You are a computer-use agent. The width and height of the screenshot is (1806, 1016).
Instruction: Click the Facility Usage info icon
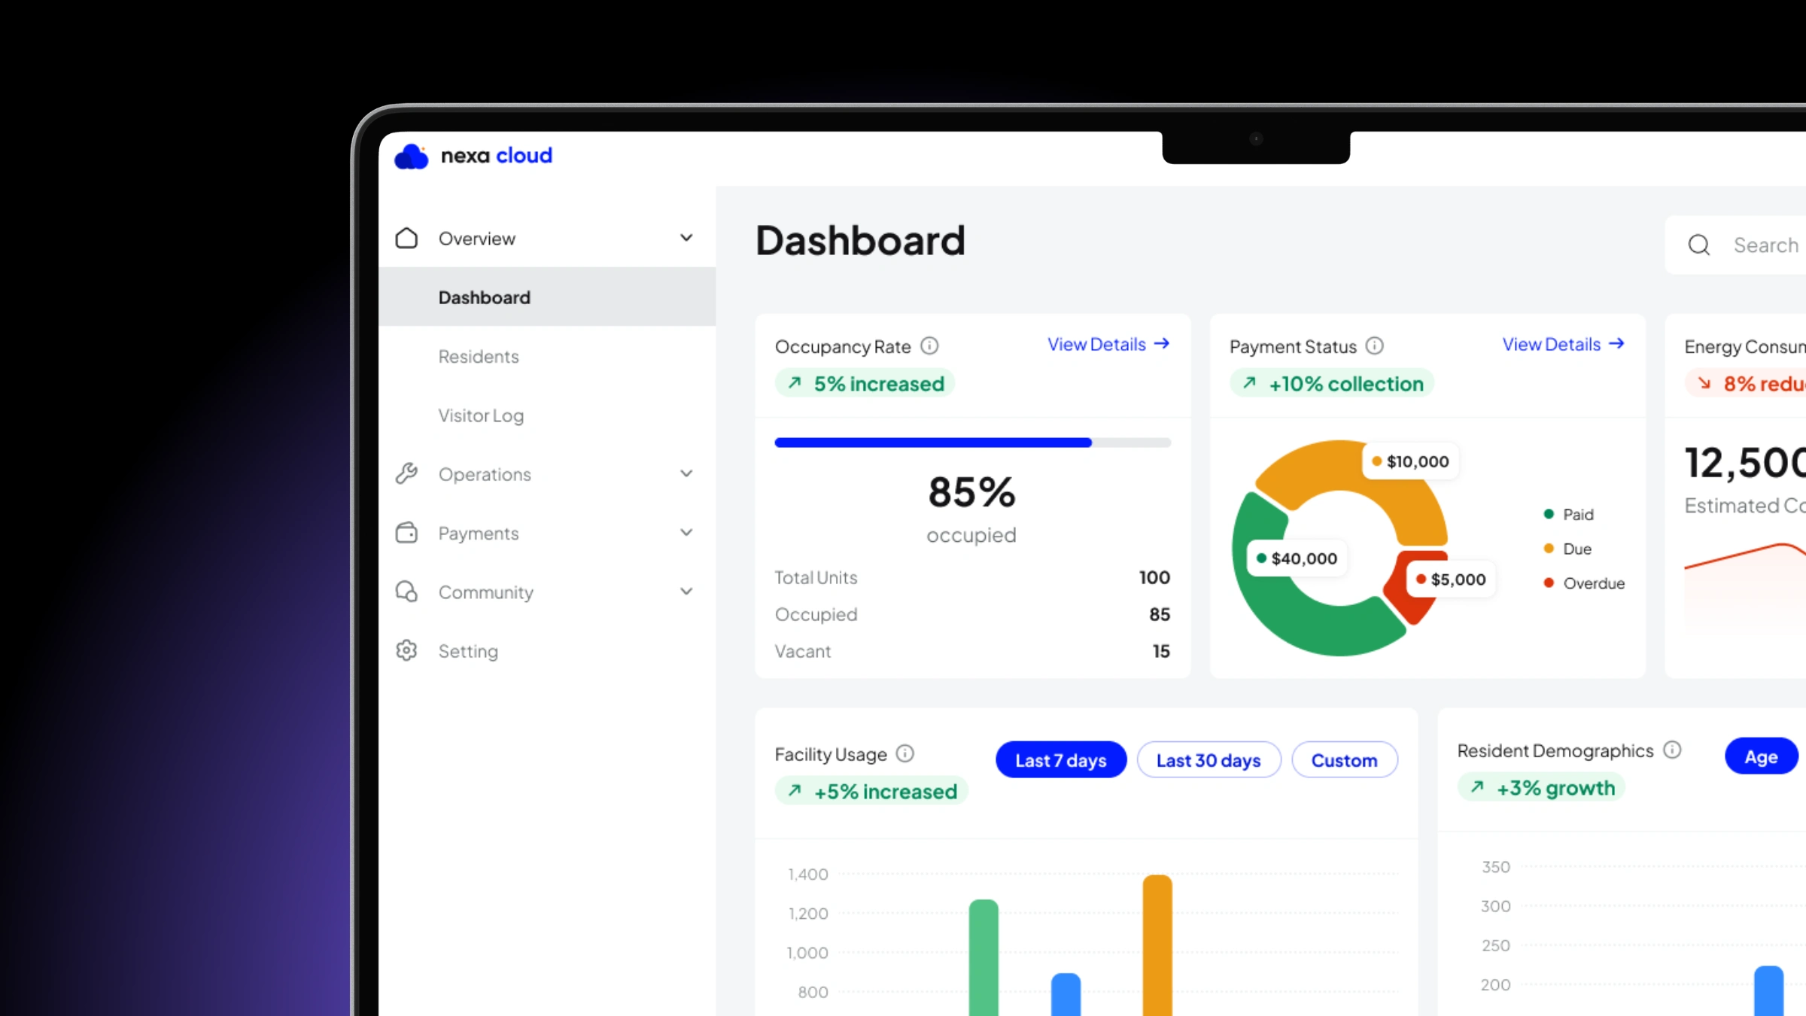coord(905,753)
